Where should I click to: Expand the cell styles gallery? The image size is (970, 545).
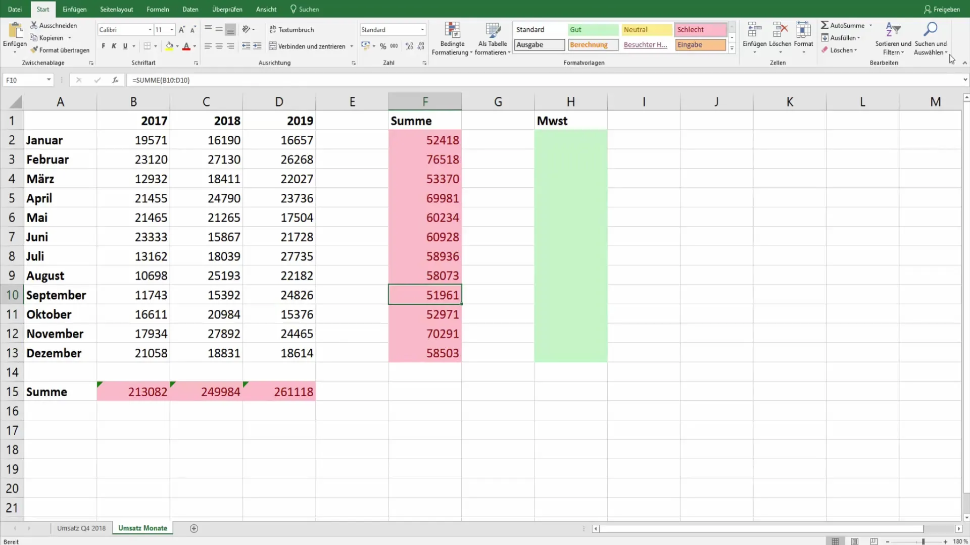[732, 48]
